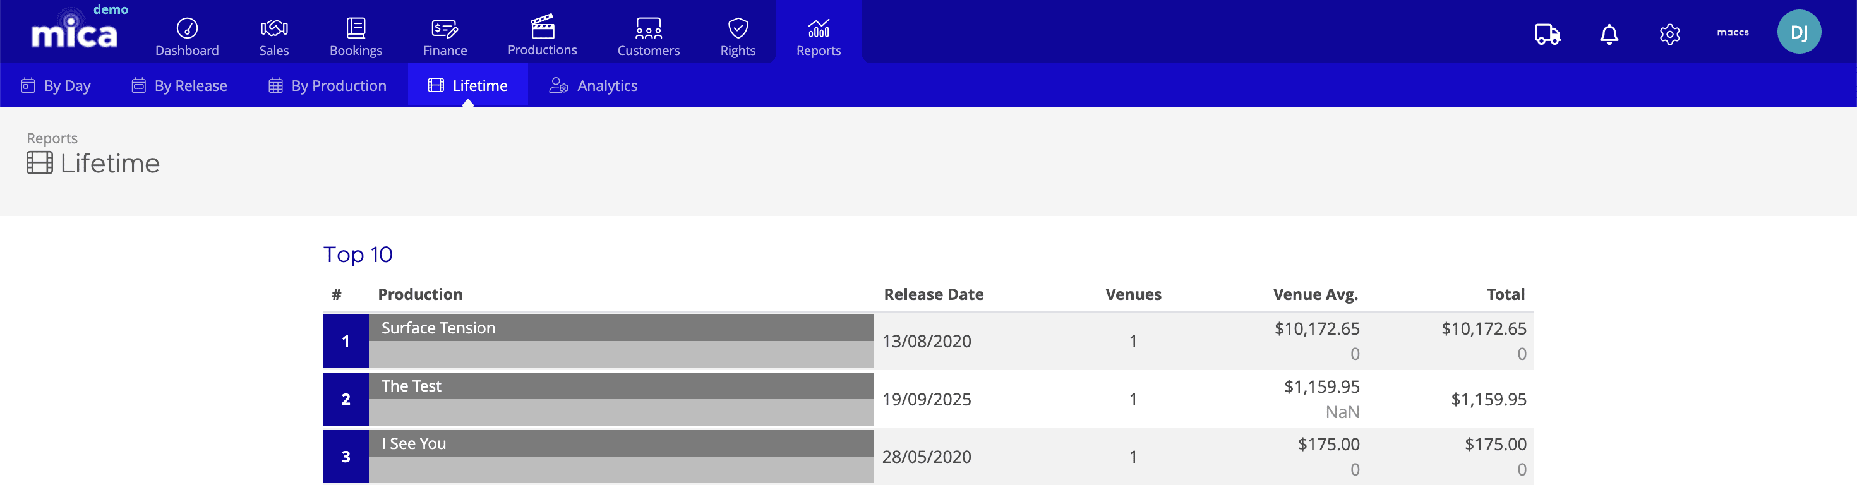
Task: Click the Reports breadcrumb text
Action: click(52, 138)
